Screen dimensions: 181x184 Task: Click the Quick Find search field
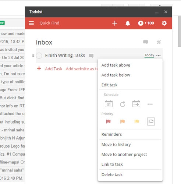coord(49,23)
